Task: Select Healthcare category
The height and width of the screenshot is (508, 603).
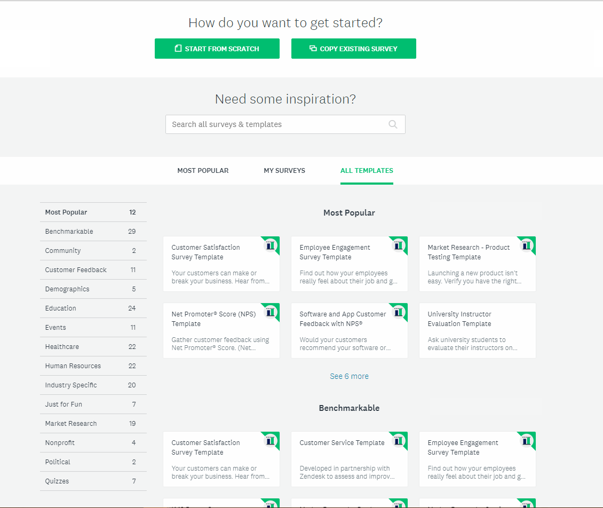Action: point(93,347)
